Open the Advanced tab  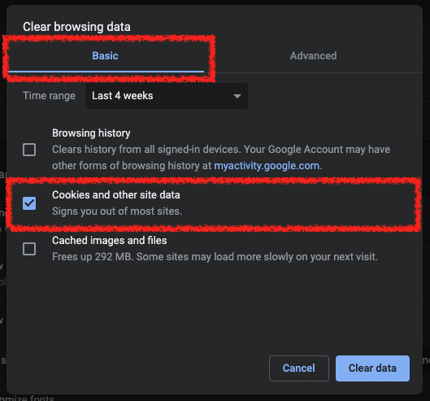[x=313, y=56]
